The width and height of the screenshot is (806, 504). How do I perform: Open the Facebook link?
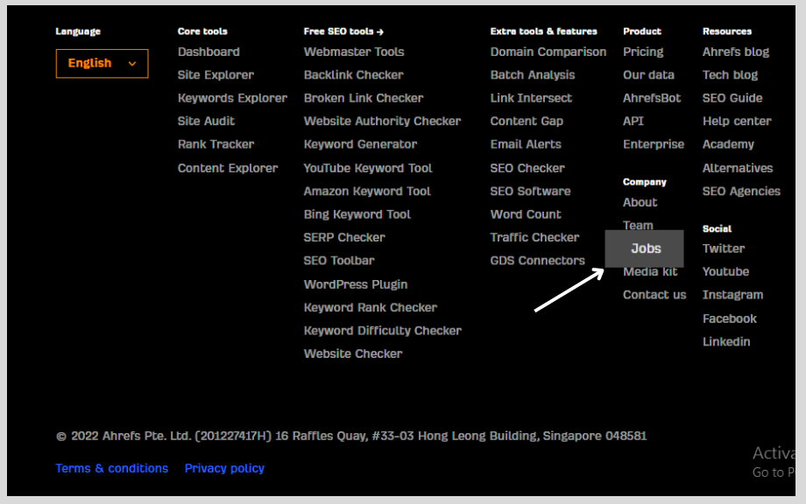[x=730, y=318]
